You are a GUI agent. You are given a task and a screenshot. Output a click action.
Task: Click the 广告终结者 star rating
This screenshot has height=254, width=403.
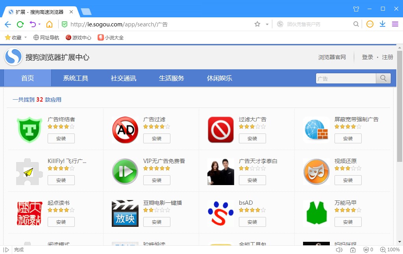61,126
